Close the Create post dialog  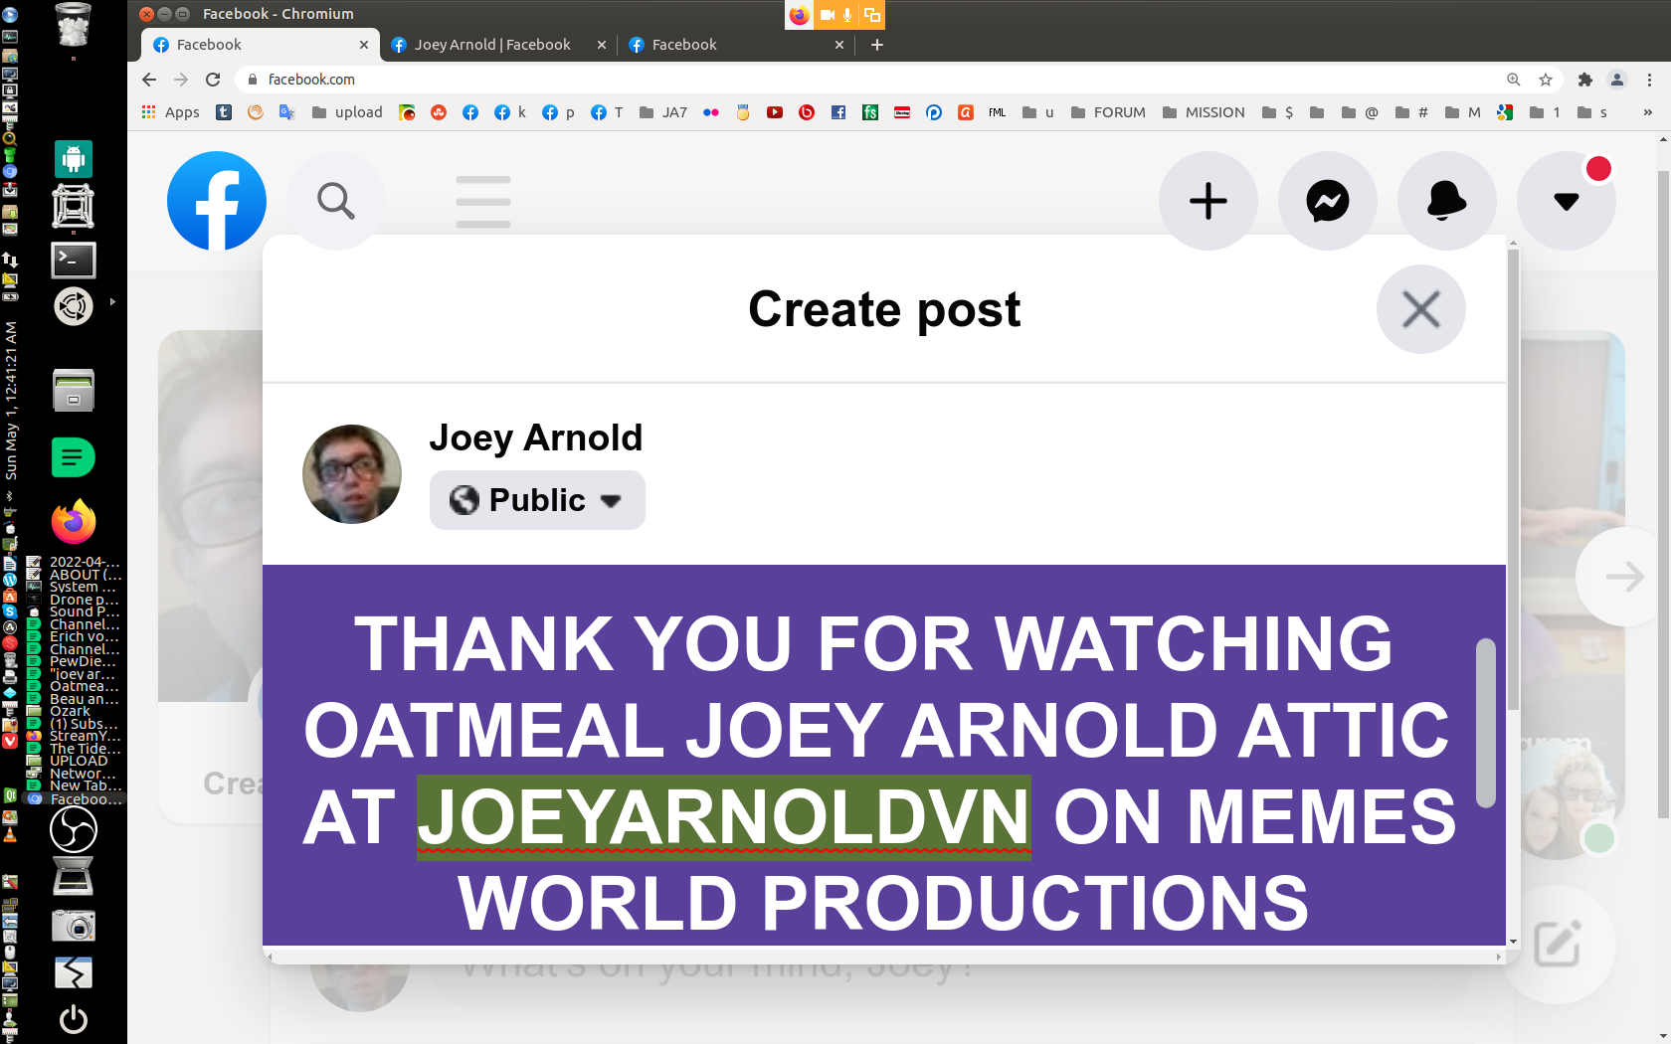1421,309
